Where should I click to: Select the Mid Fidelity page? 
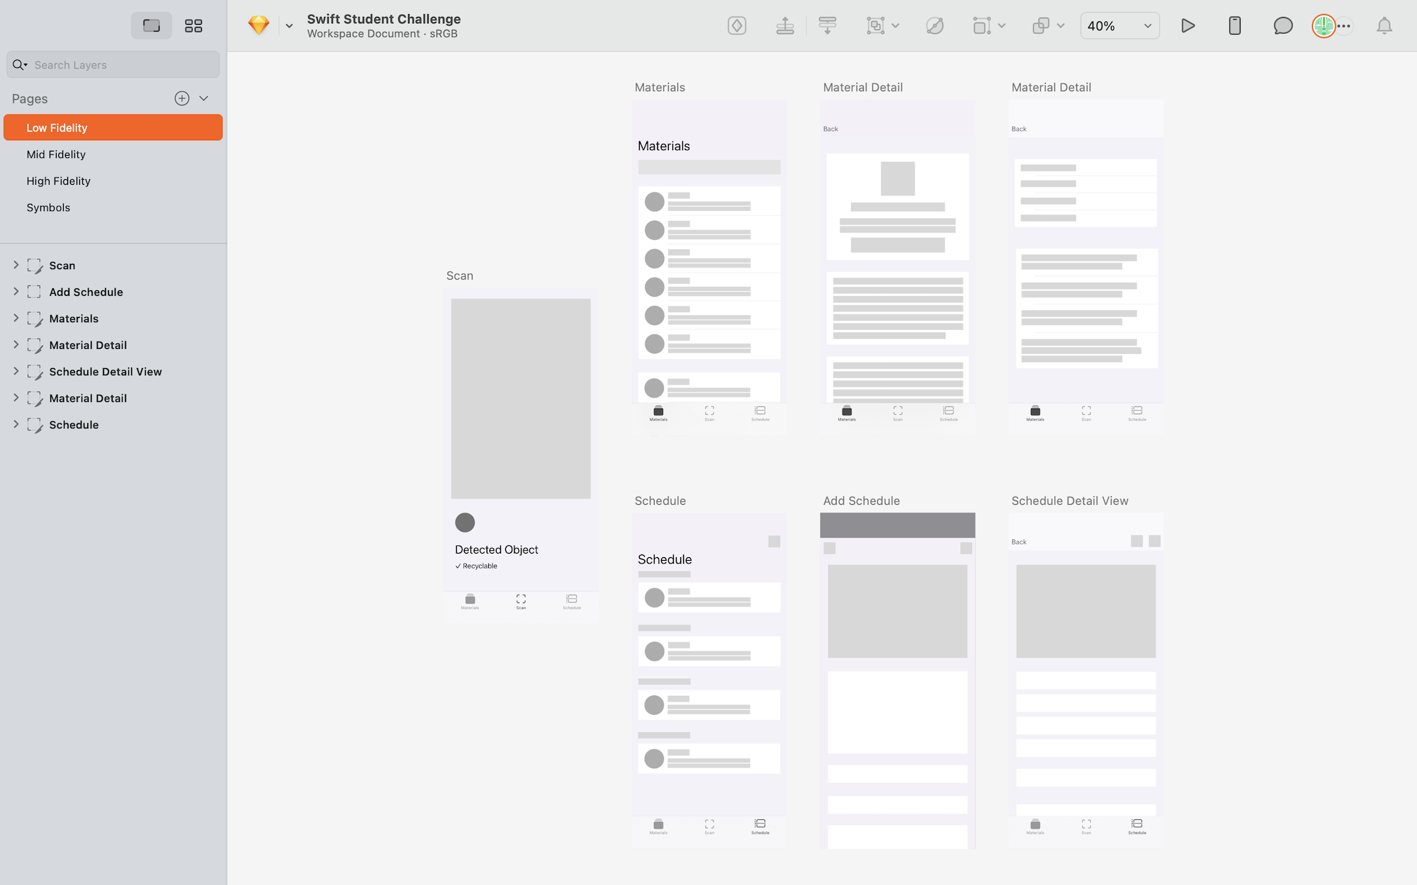pyautogui.click(x=56, y=154)
